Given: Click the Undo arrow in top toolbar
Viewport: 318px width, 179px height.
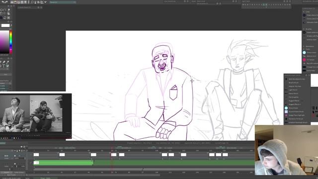Looking at the screenshot, I should tap(3, 2).
